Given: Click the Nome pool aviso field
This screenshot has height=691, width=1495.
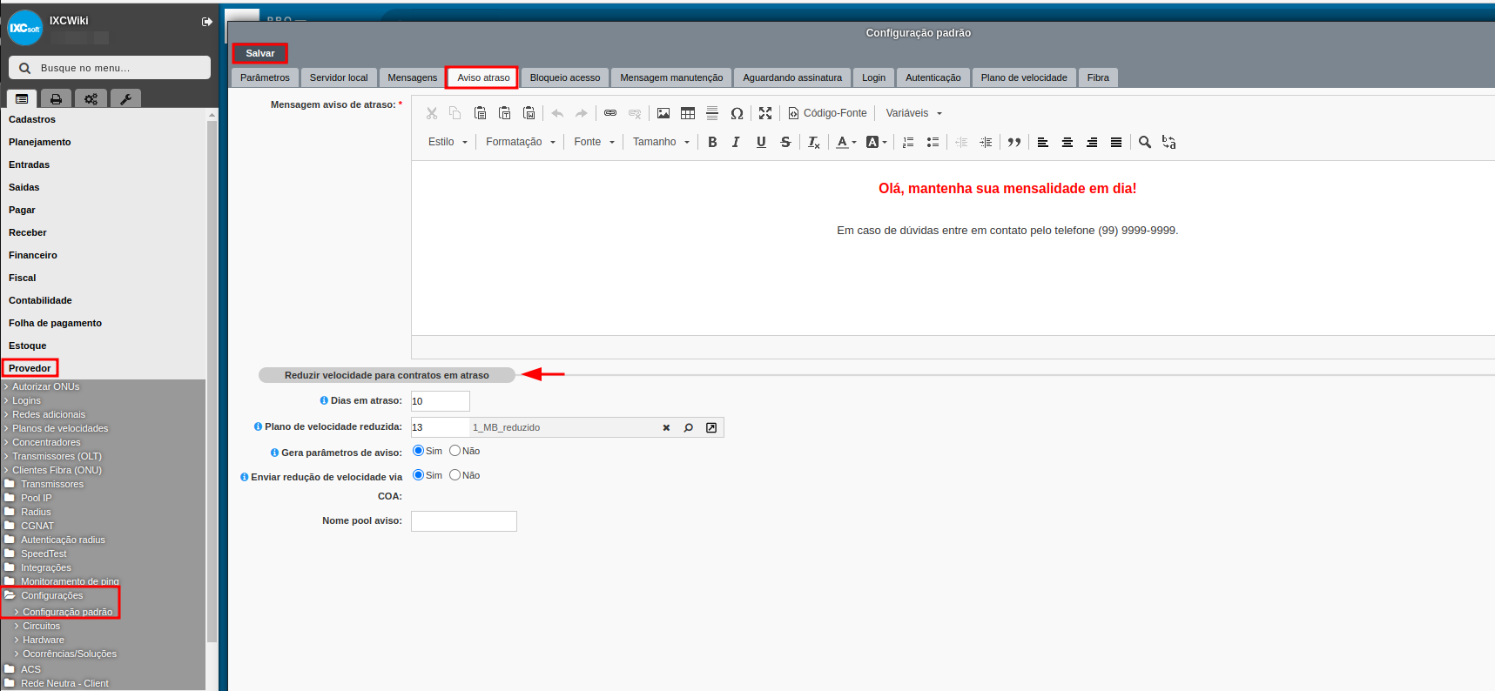Looking at the screenshot, I should click(464, 521).
